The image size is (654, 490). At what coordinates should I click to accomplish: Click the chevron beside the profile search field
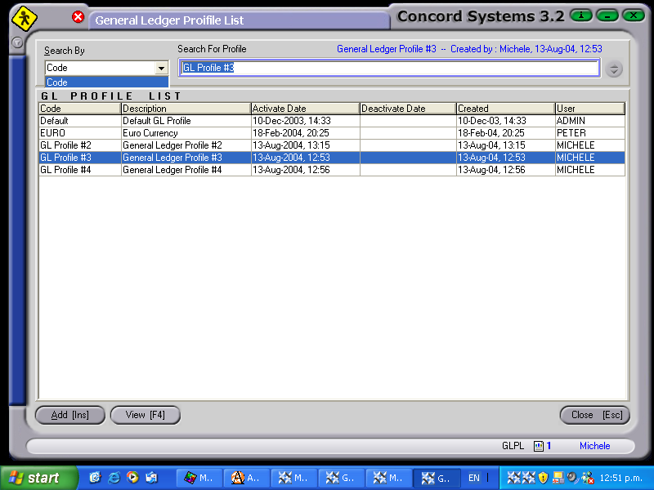(x=614, y=69)
